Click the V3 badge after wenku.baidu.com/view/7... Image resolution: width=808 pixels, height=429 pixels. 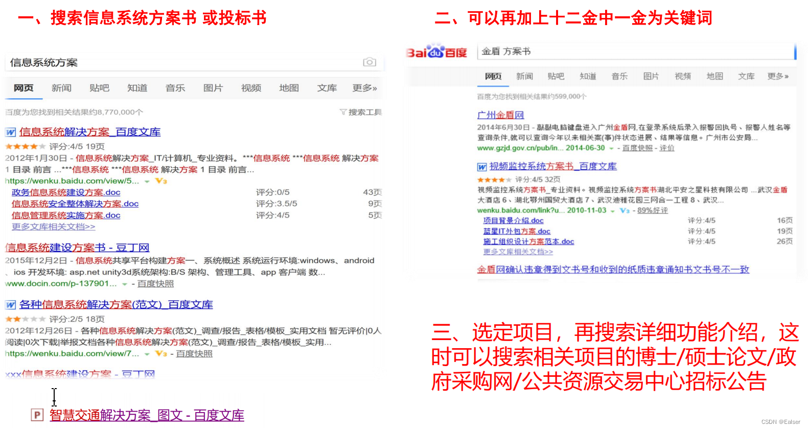(161, 354)
